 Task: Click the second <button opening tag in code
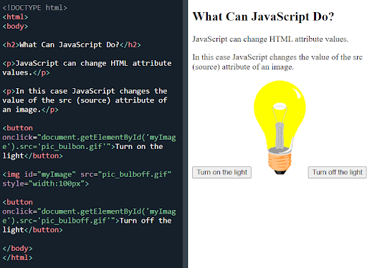coord(17,202)
